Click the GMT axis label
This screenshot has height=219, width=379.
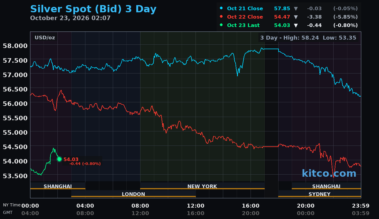coord(8,212)
